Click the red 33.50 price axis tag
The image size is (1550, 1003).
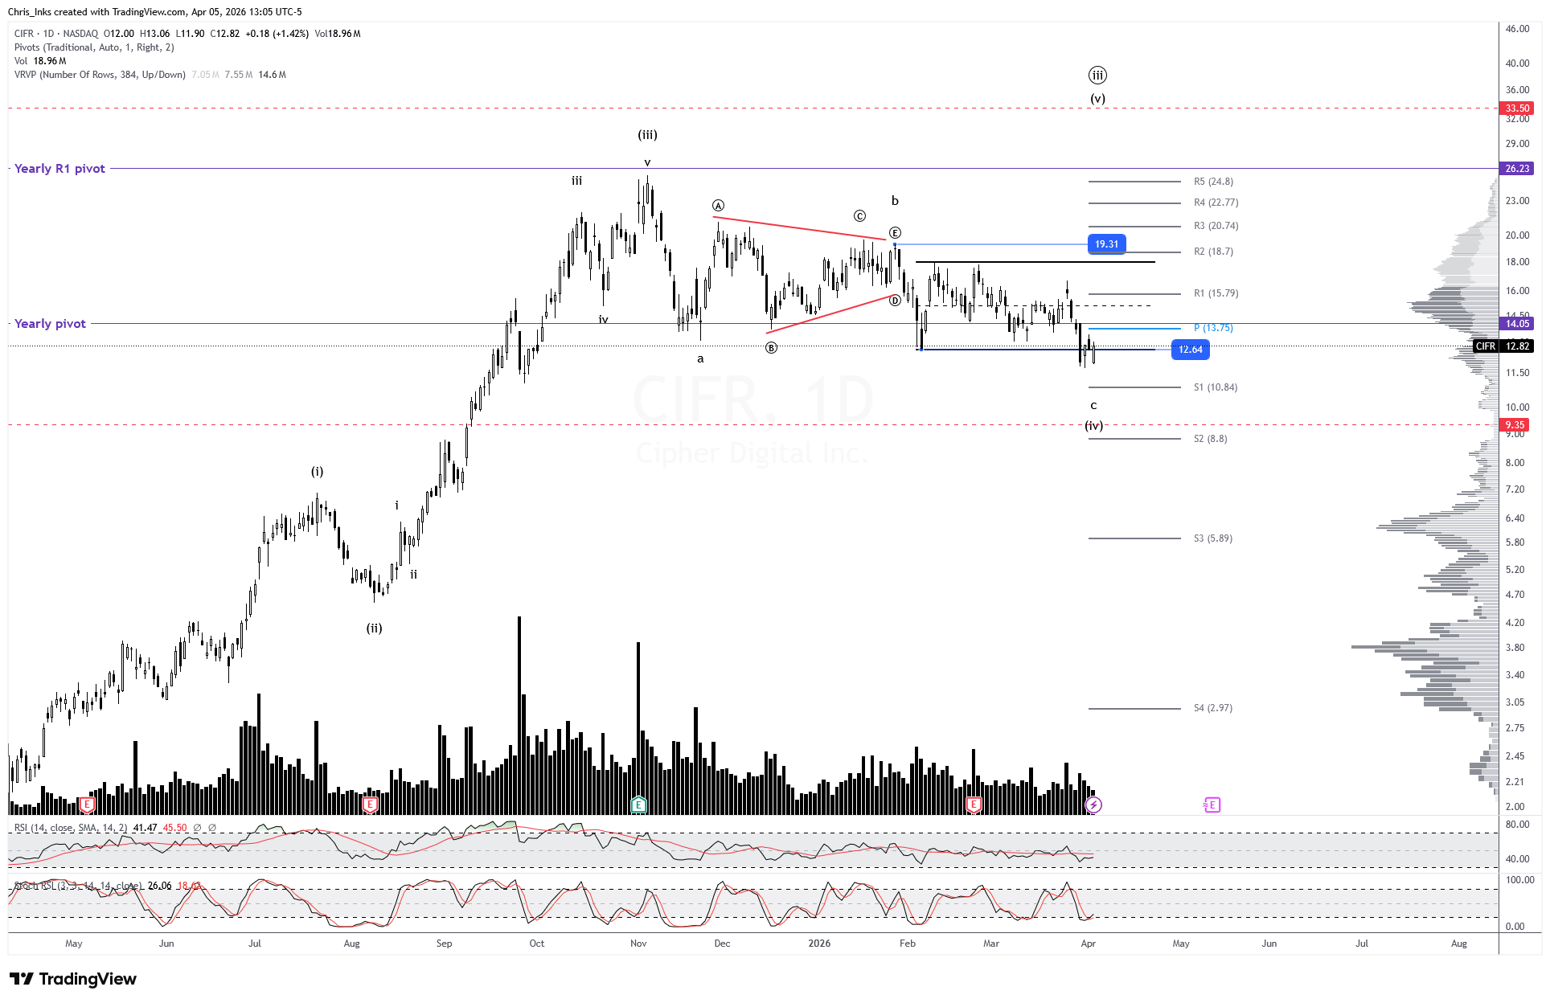[1517, 108]
